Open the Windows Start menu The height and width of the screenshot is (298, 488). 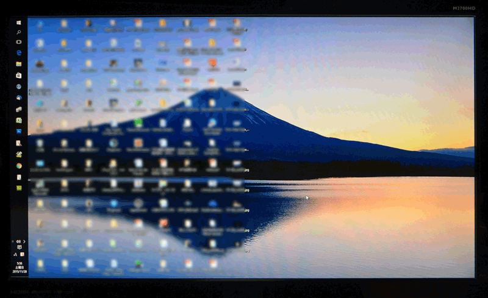click(19, 23)
